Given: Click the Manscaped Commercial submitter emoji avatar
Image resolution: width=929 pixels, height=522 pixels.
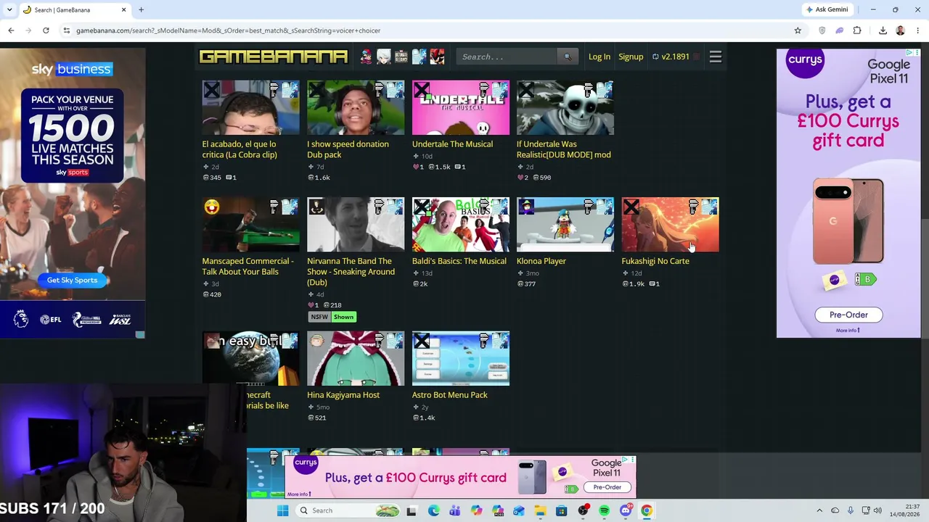Looking at the screenshot, I should pyautogui.click(x=211, y=208).
